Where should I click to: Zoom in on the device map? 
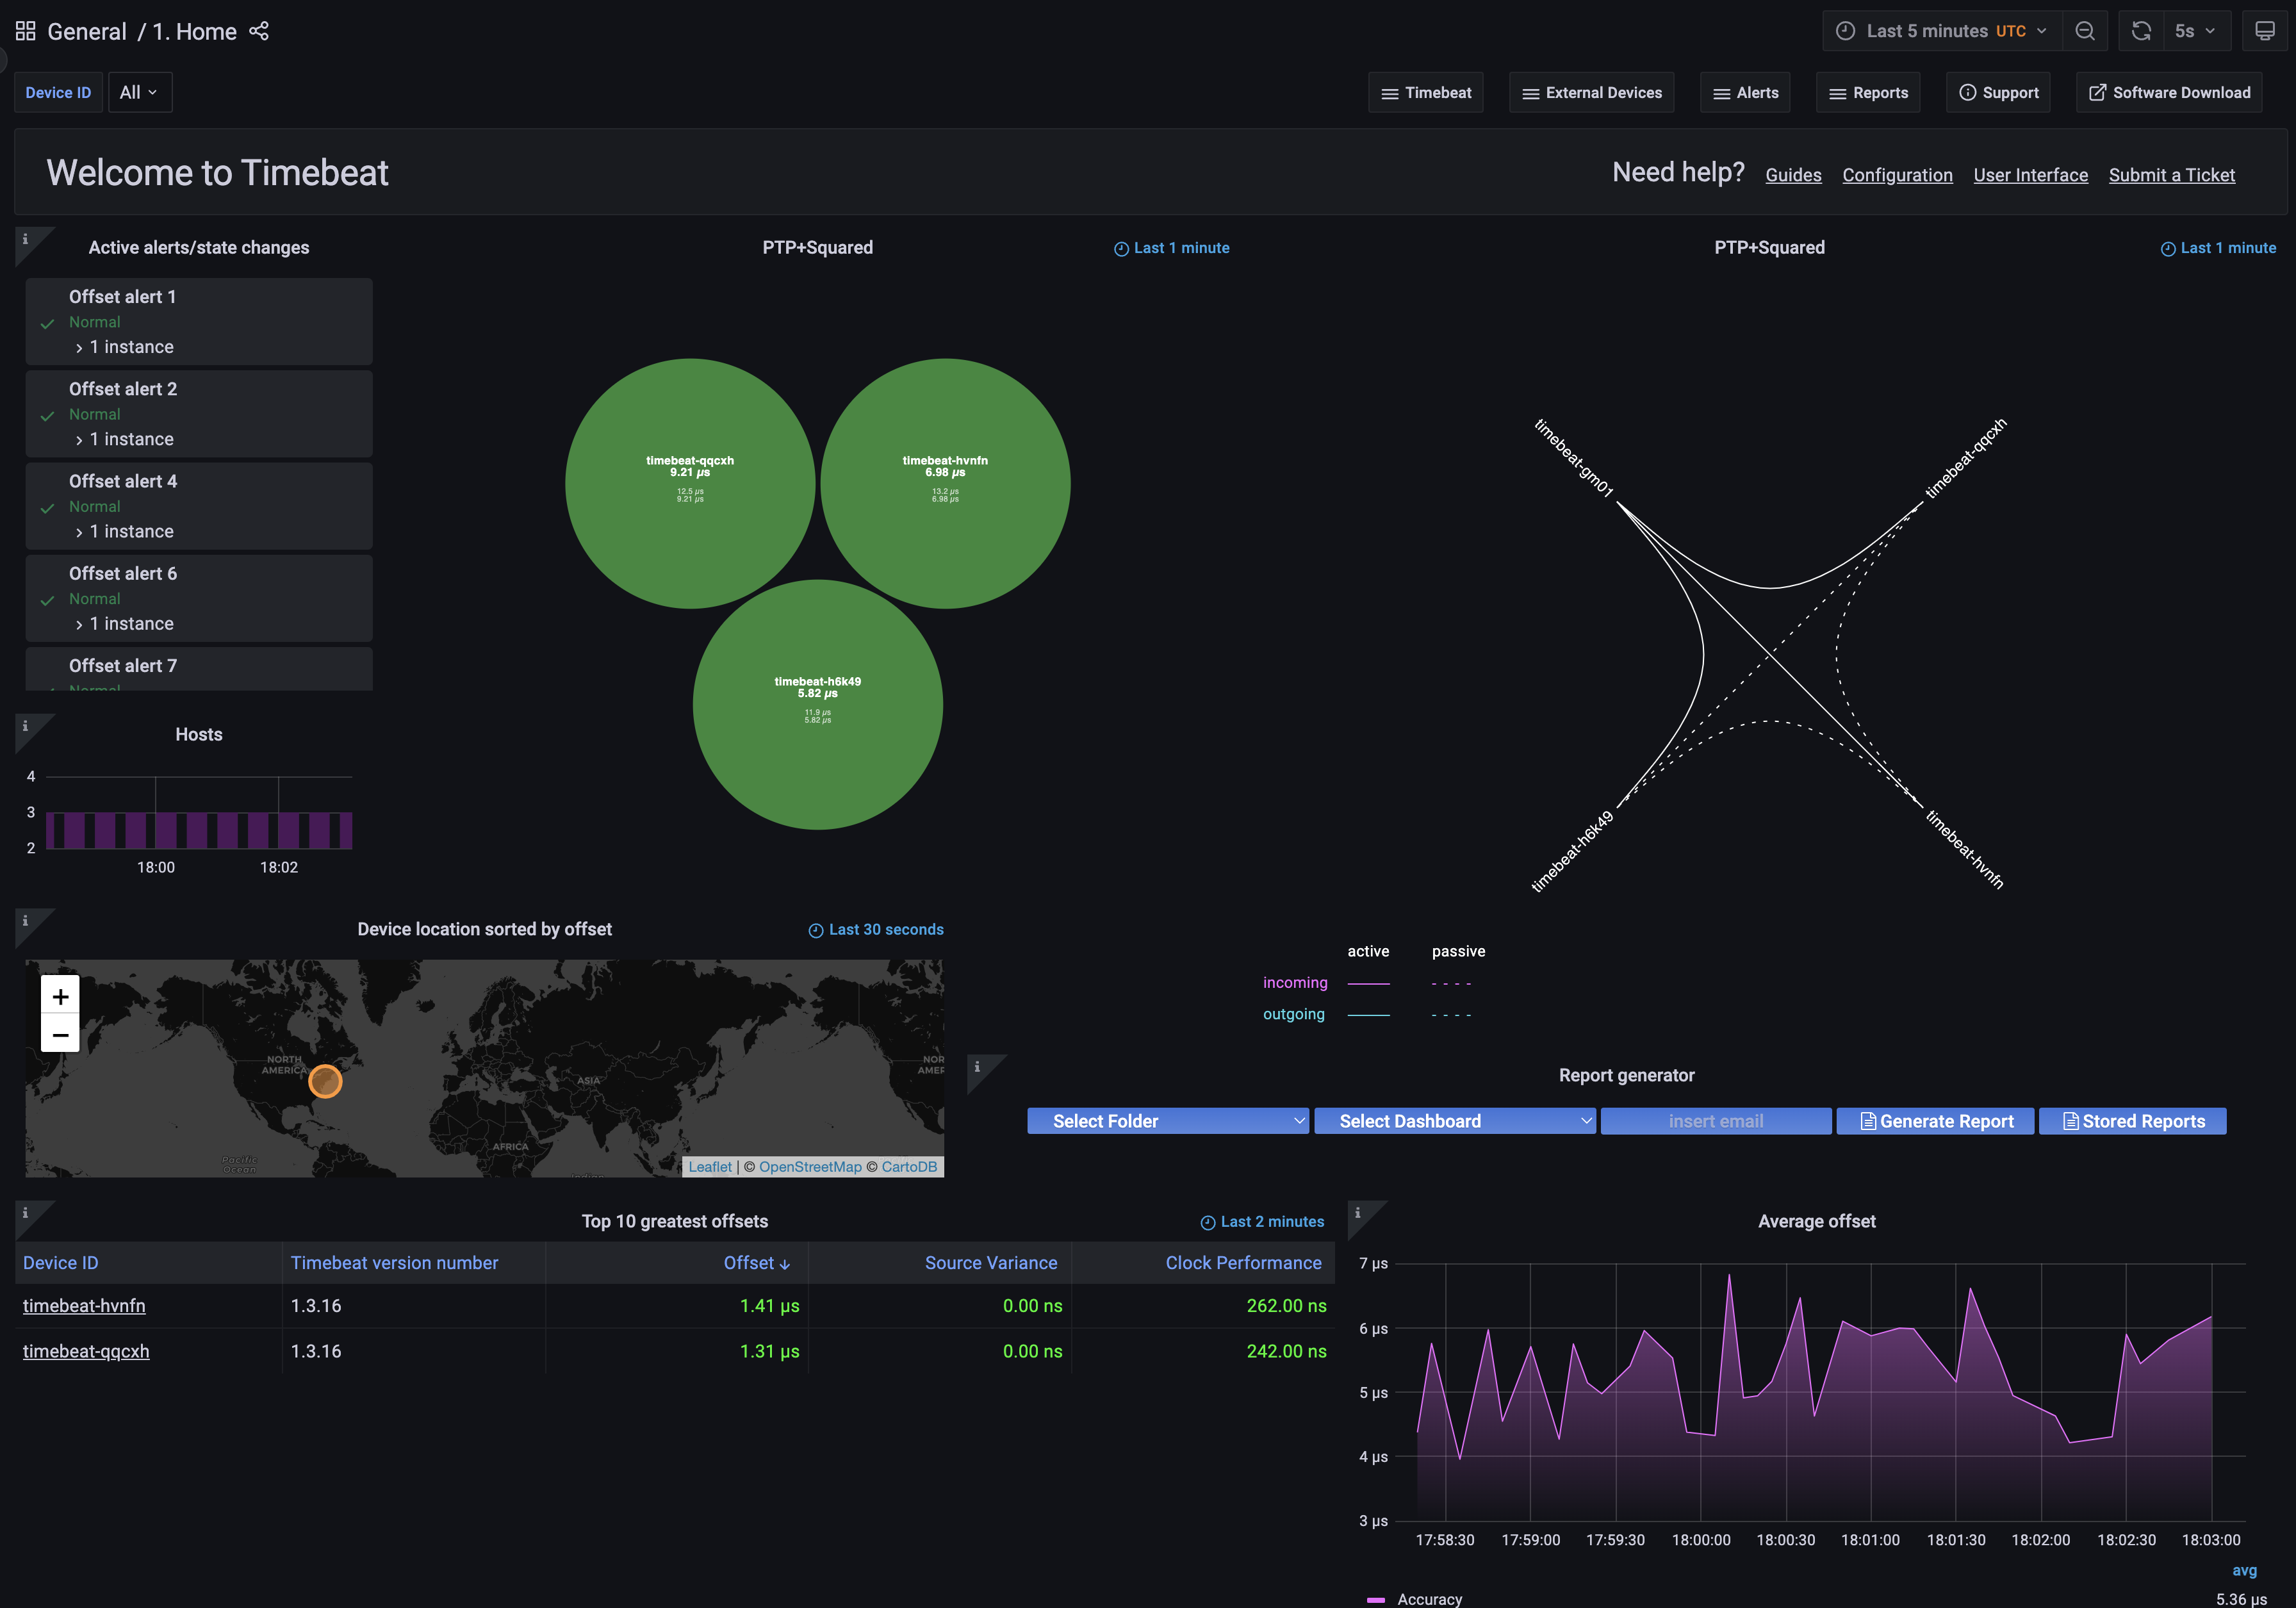point(60,996)
